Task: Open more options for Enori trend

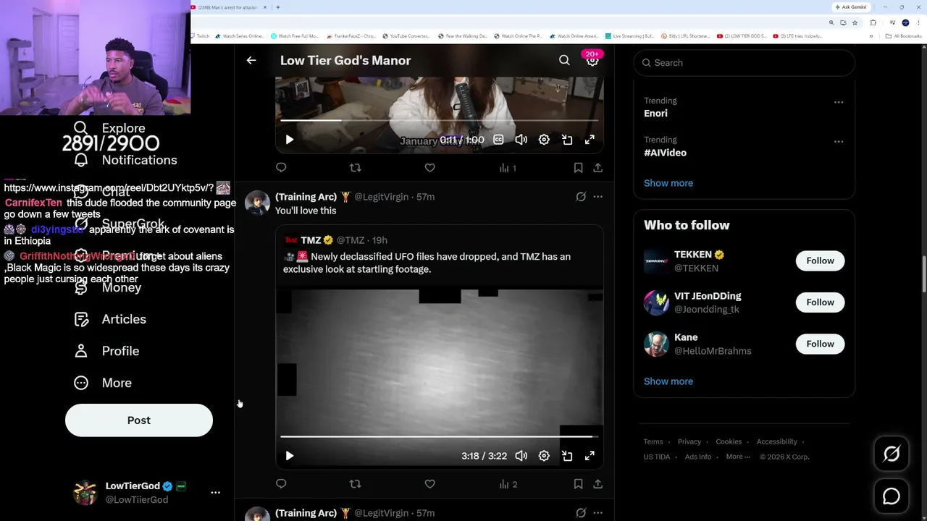Action: (x=839, y=102)
